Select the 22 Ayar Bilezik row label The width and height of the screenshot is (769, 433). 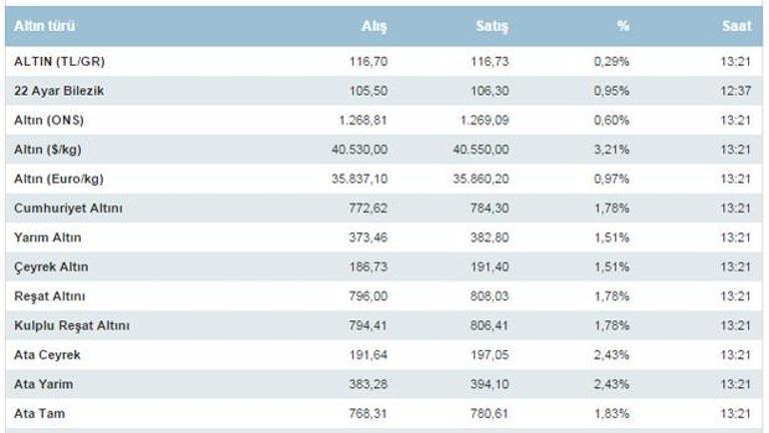58,91
